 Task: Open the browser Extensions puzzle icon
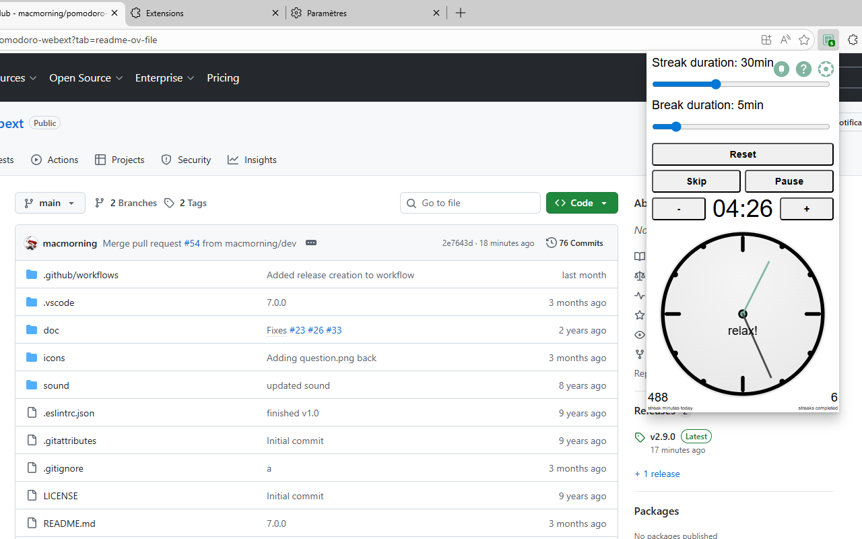[853, 40]
